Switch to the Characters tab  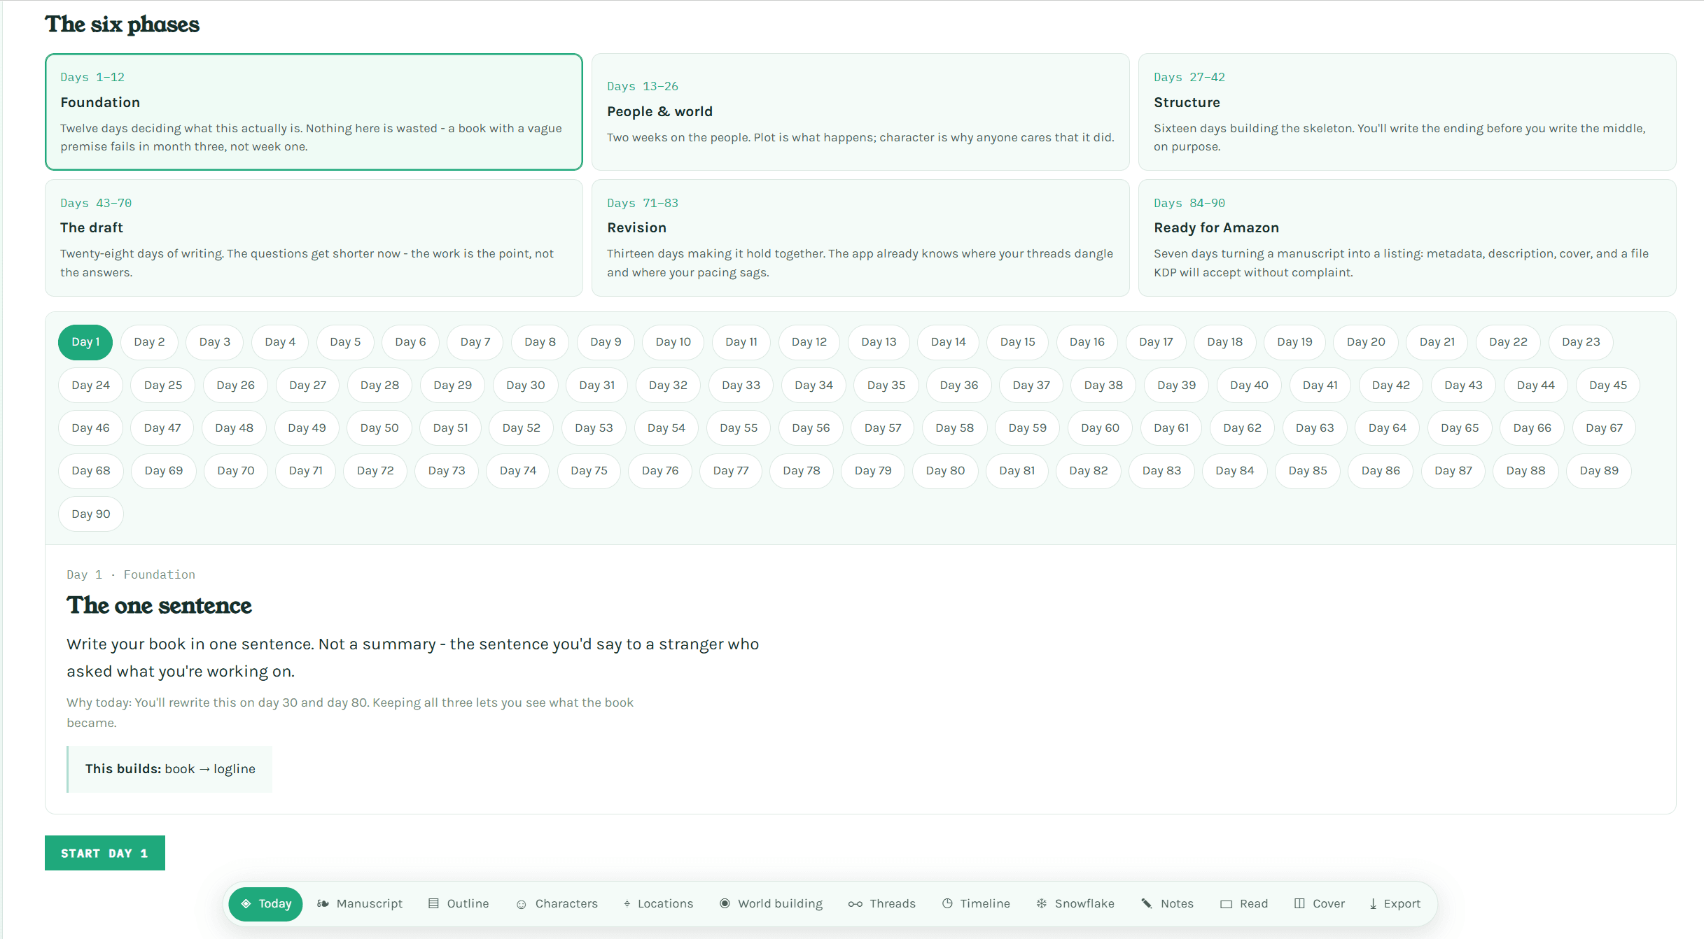(557, 904)
